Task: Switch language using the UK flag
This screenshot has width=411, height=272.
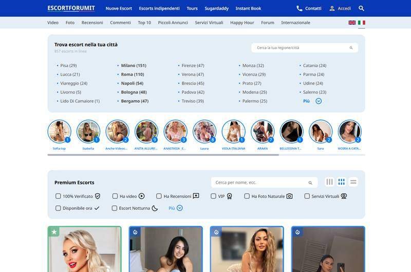Action: 352,23
